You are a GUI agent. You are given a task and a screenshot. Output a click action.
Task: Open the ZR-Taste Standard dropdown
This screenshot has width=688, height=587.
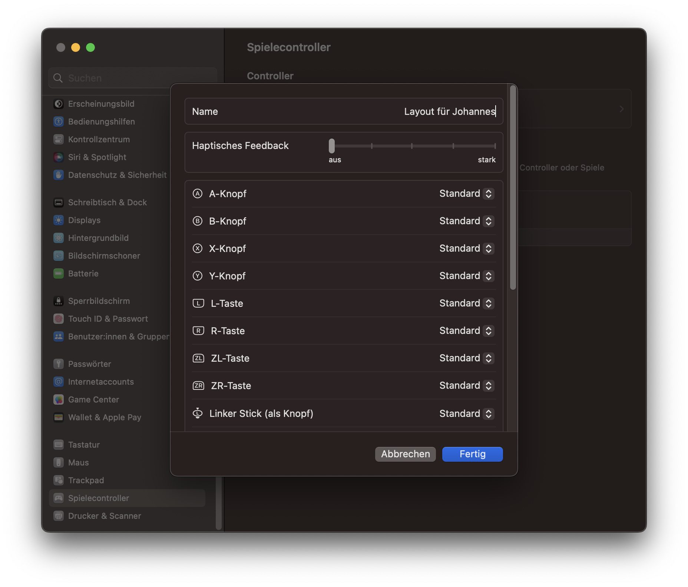(x=467, y=385)
